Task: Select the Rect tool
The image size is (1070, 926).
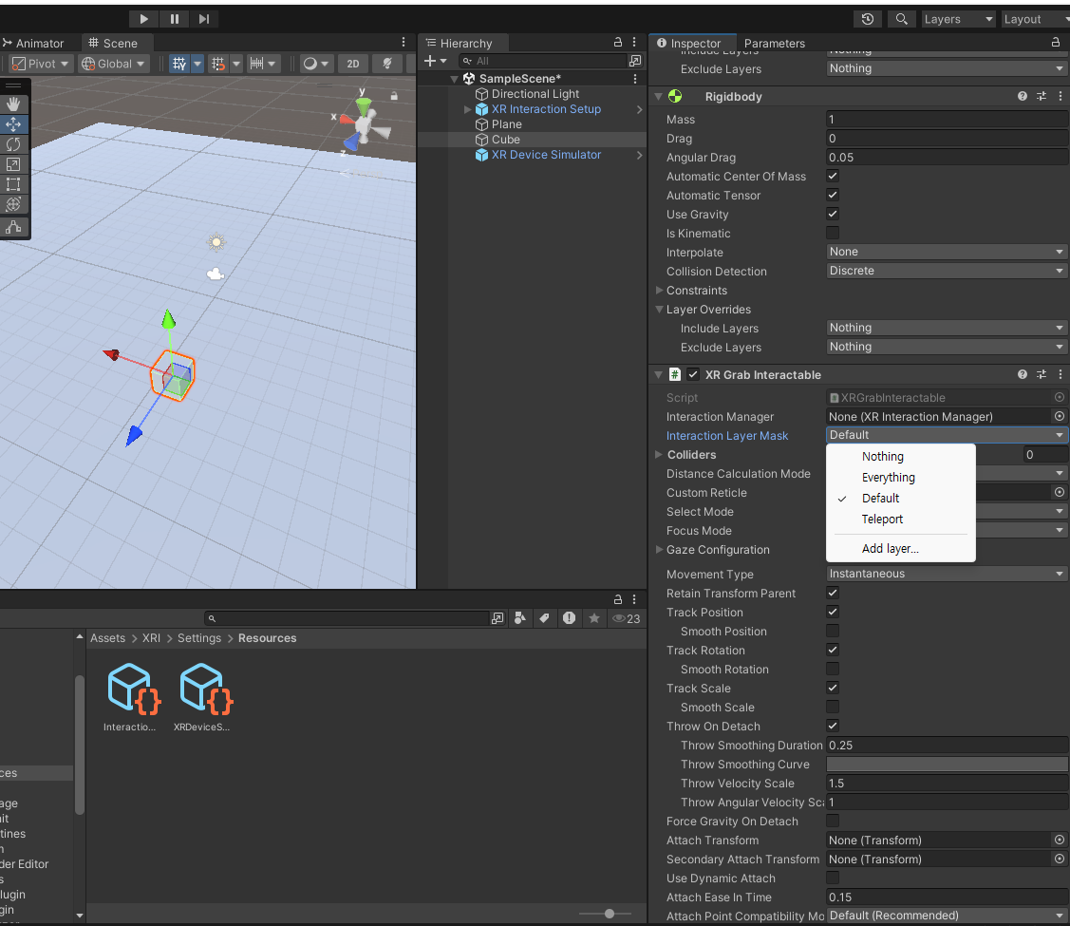Action: coord(13,184)
